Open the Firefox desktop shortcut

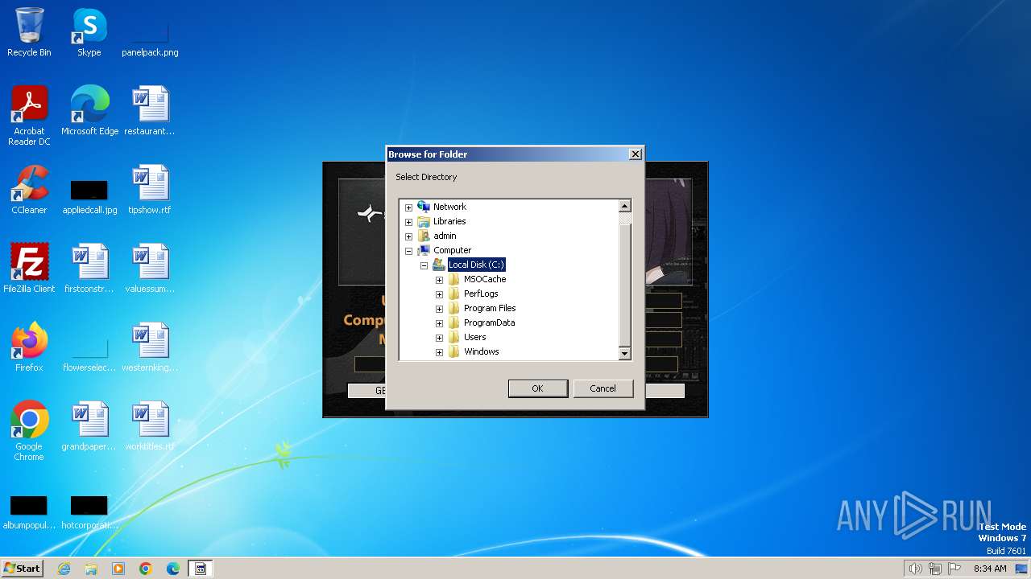[x=29, y=347]
